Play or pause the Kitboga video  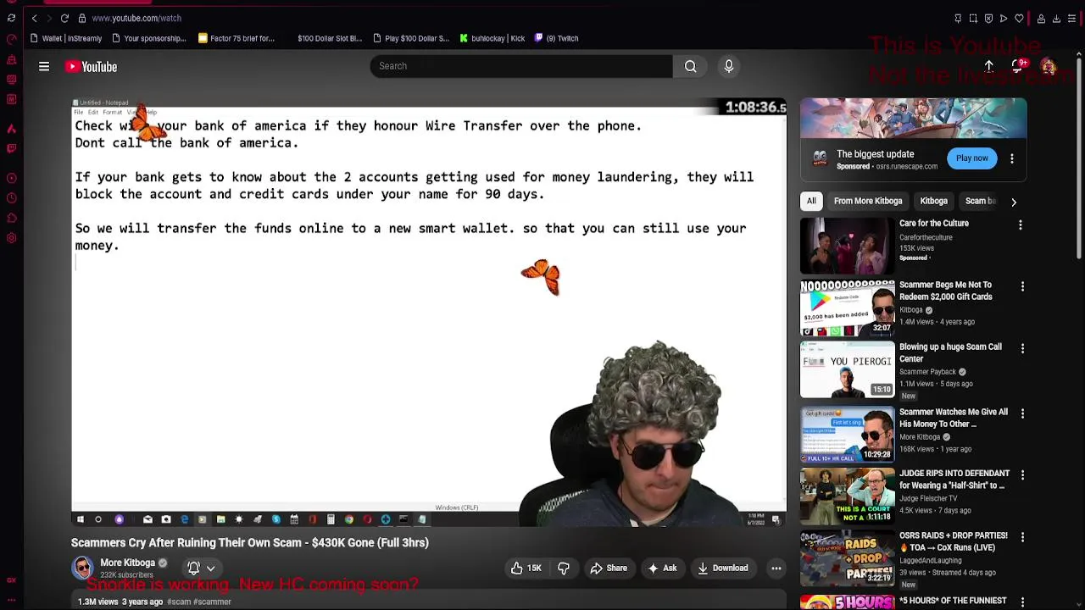pyautogui.click(x=429, y=312)
